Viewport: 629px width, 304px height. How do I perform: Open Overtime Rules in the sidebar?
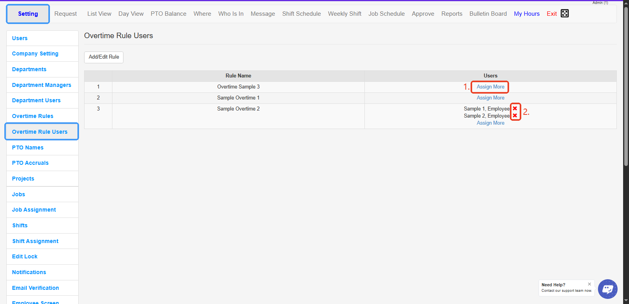[x=33, y=116]
